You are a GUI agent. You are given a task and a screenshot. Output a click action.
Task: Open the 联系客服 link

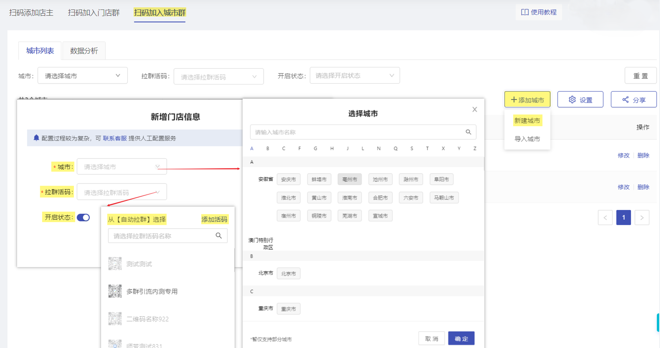click(x=115, y=138)
